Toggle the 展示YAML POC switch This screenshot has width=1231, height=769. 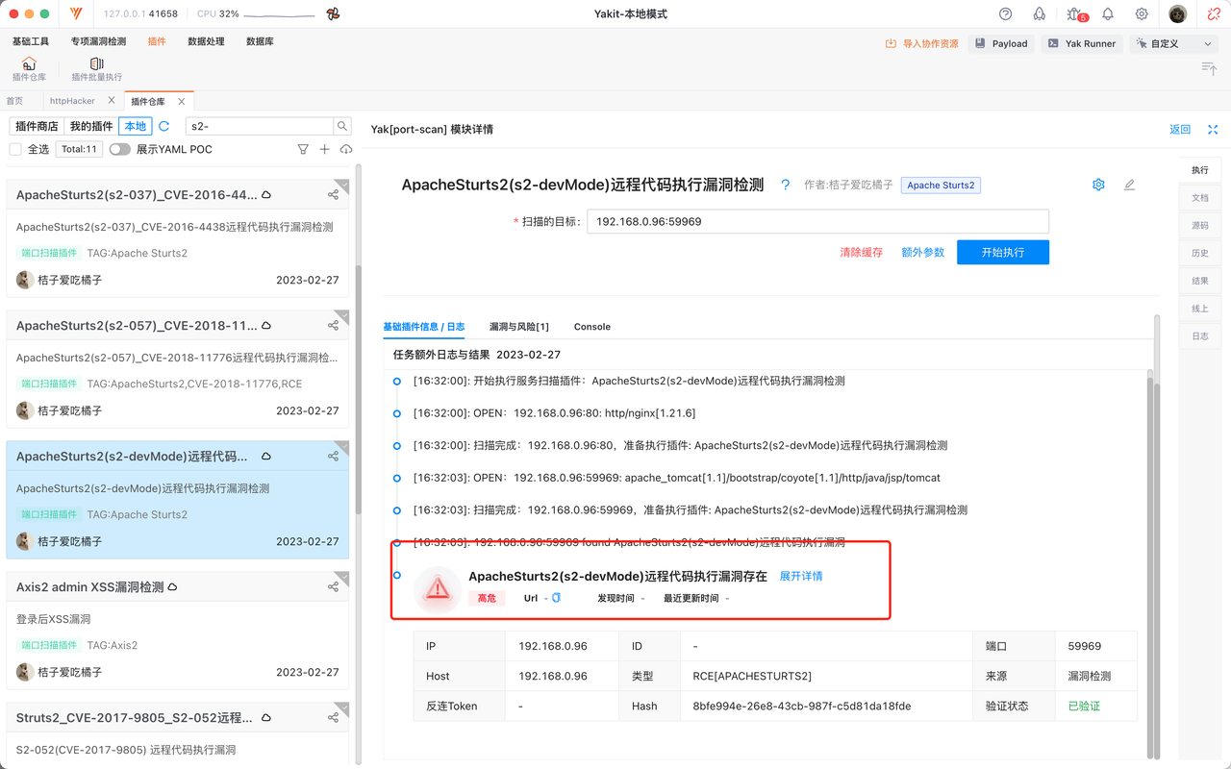[x=119, y=149]
